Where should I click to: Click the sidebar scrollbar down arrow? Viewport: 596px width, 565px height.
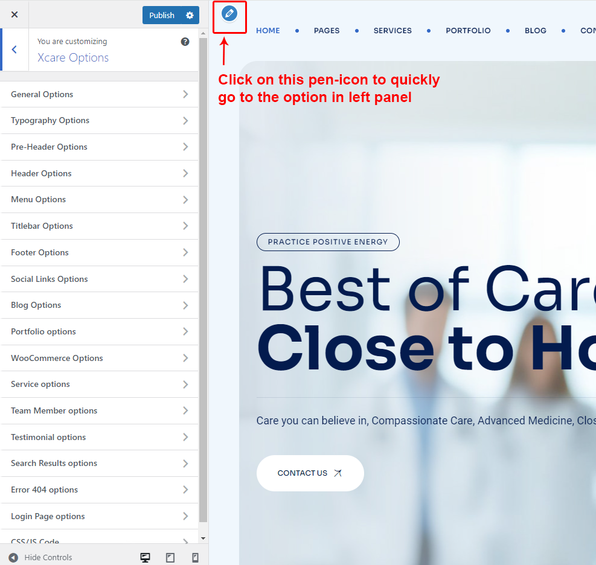coord(203,538)
